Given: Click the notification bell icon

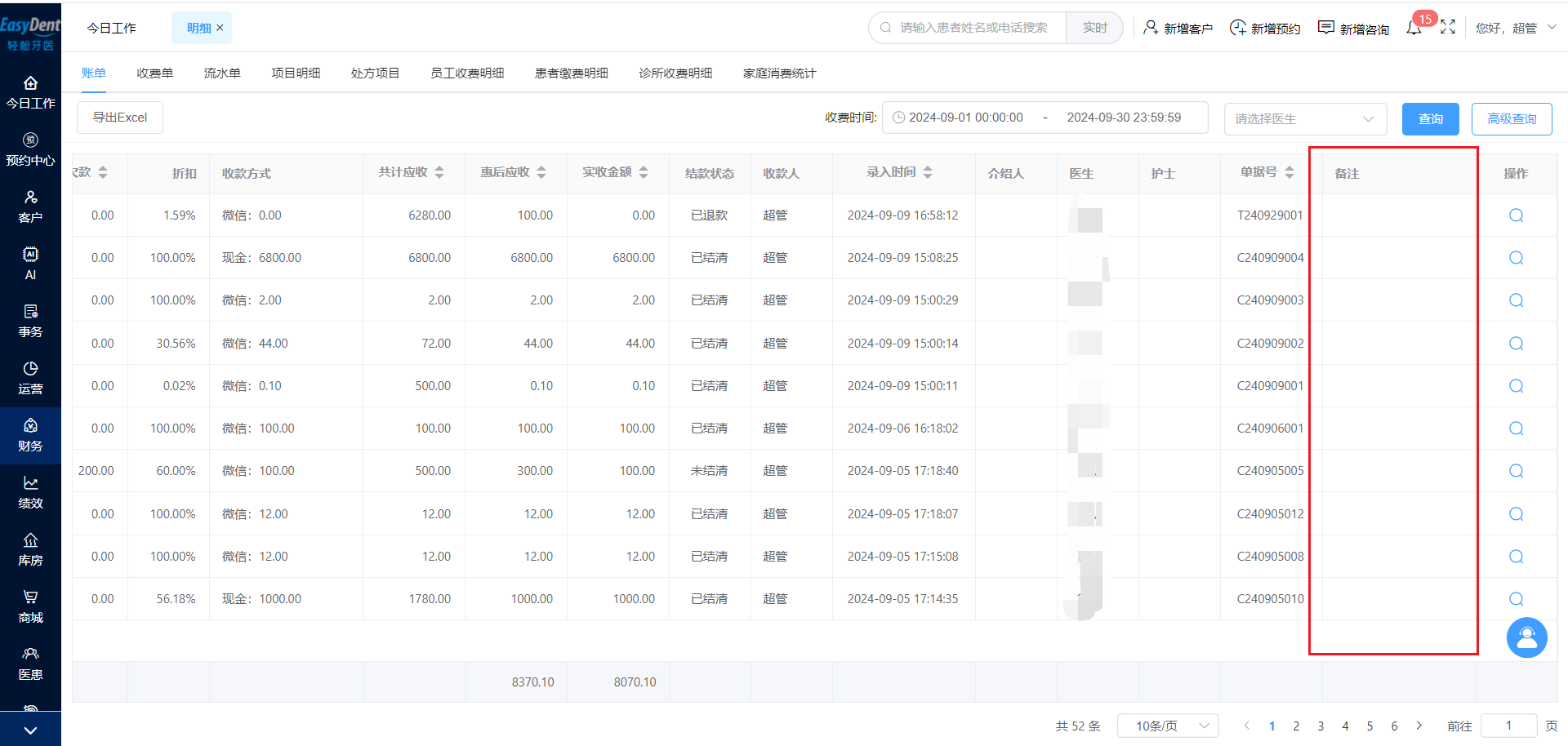Looking at the screenshot, I should pos(1414,28).
